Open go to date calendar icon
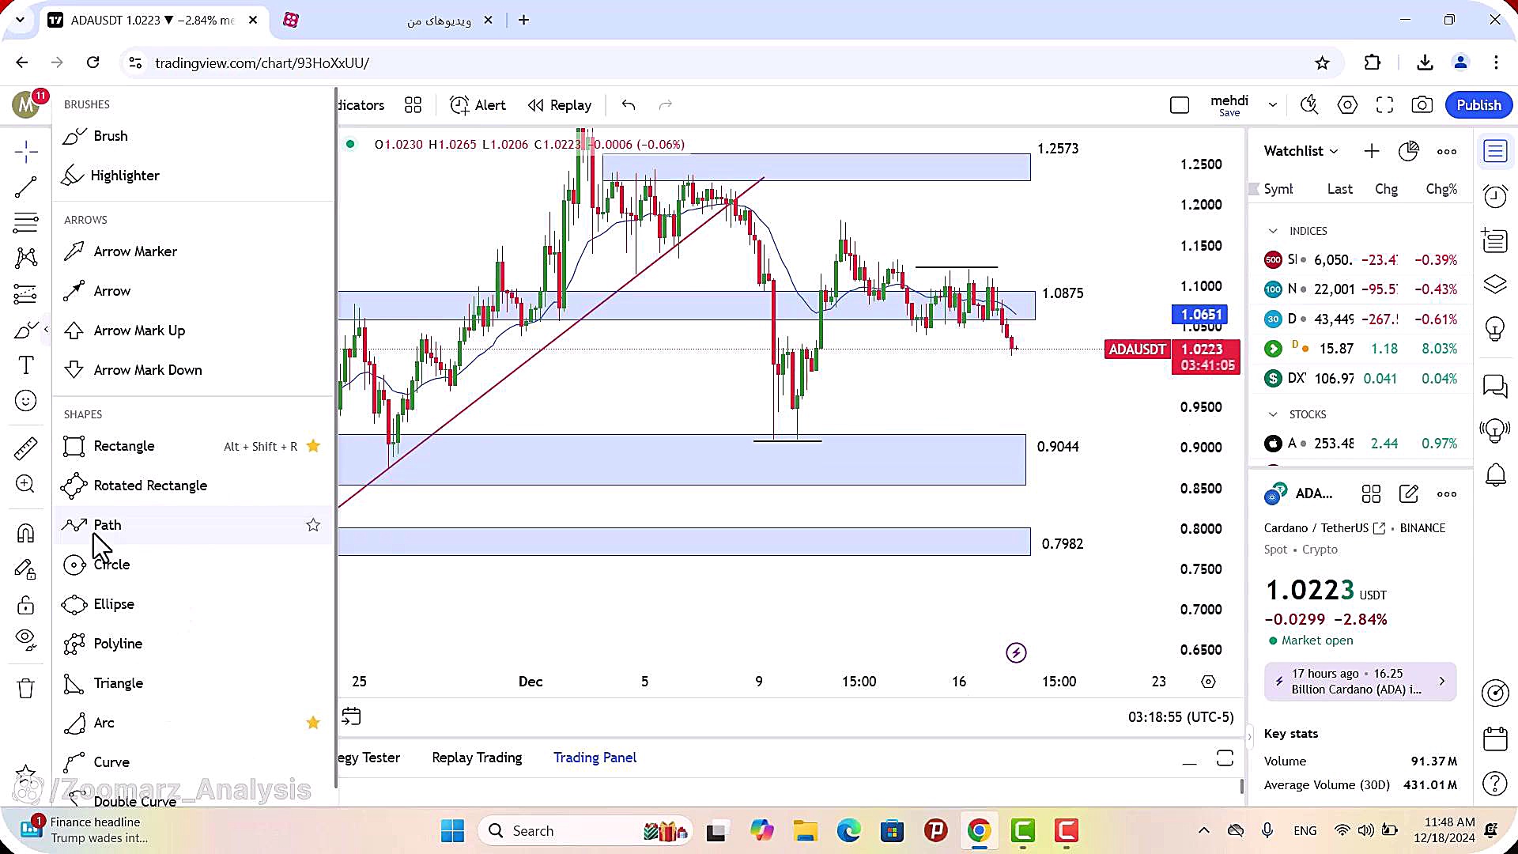1518x854 pixels. coord(351,717)
